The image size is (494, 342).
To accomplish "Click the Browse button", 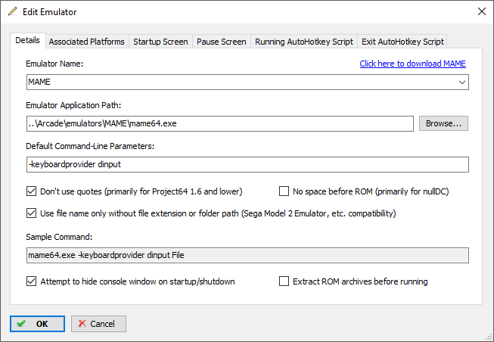I will pyautogui.click(x=443, y=123).
